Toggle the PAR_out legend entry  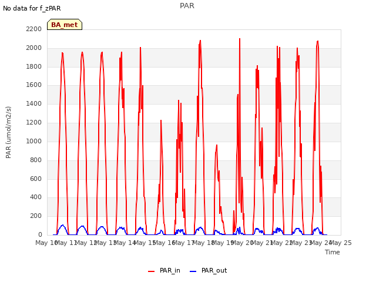209,271
